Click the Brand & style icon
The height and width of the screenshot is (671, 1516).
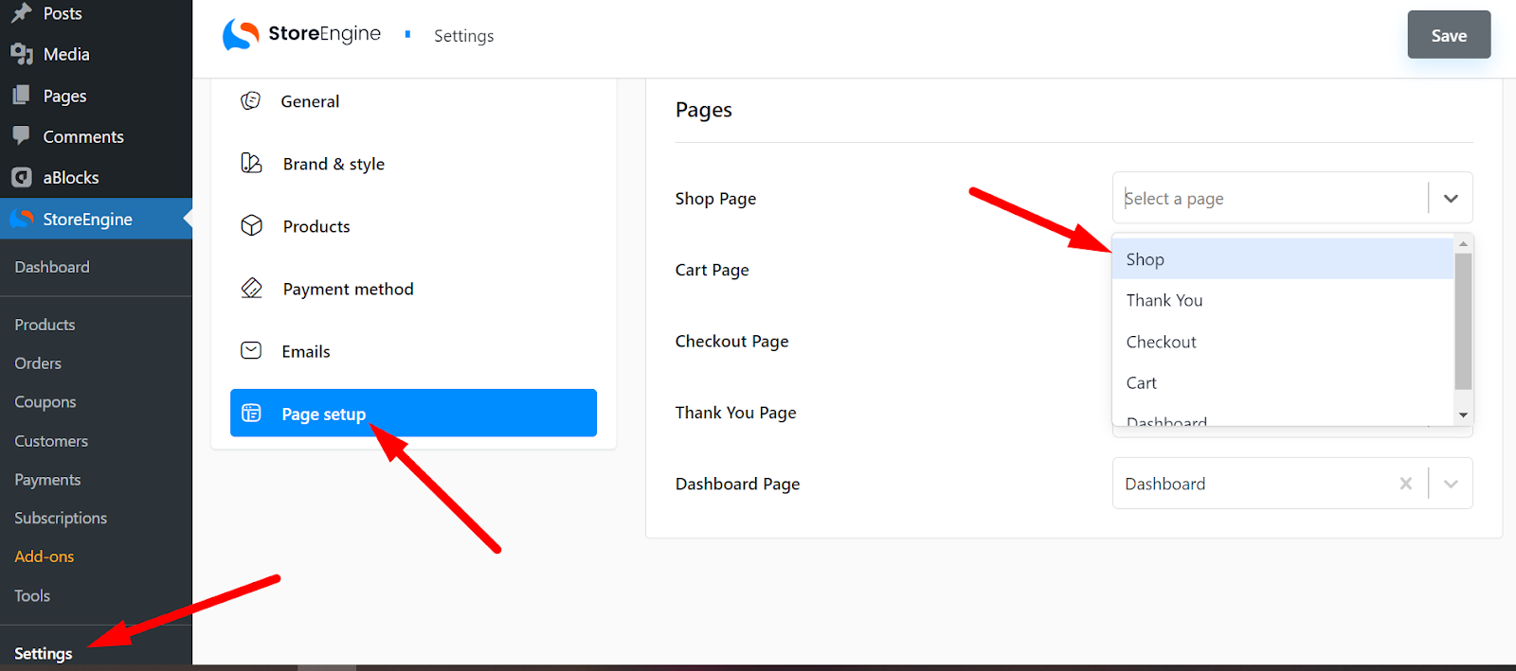click(251, 163)
